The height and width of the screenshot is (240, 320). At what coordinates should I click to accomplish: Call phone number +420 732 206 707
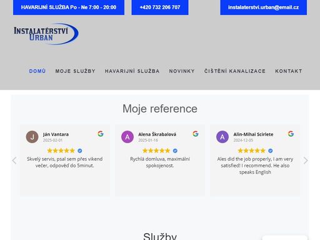160,7
